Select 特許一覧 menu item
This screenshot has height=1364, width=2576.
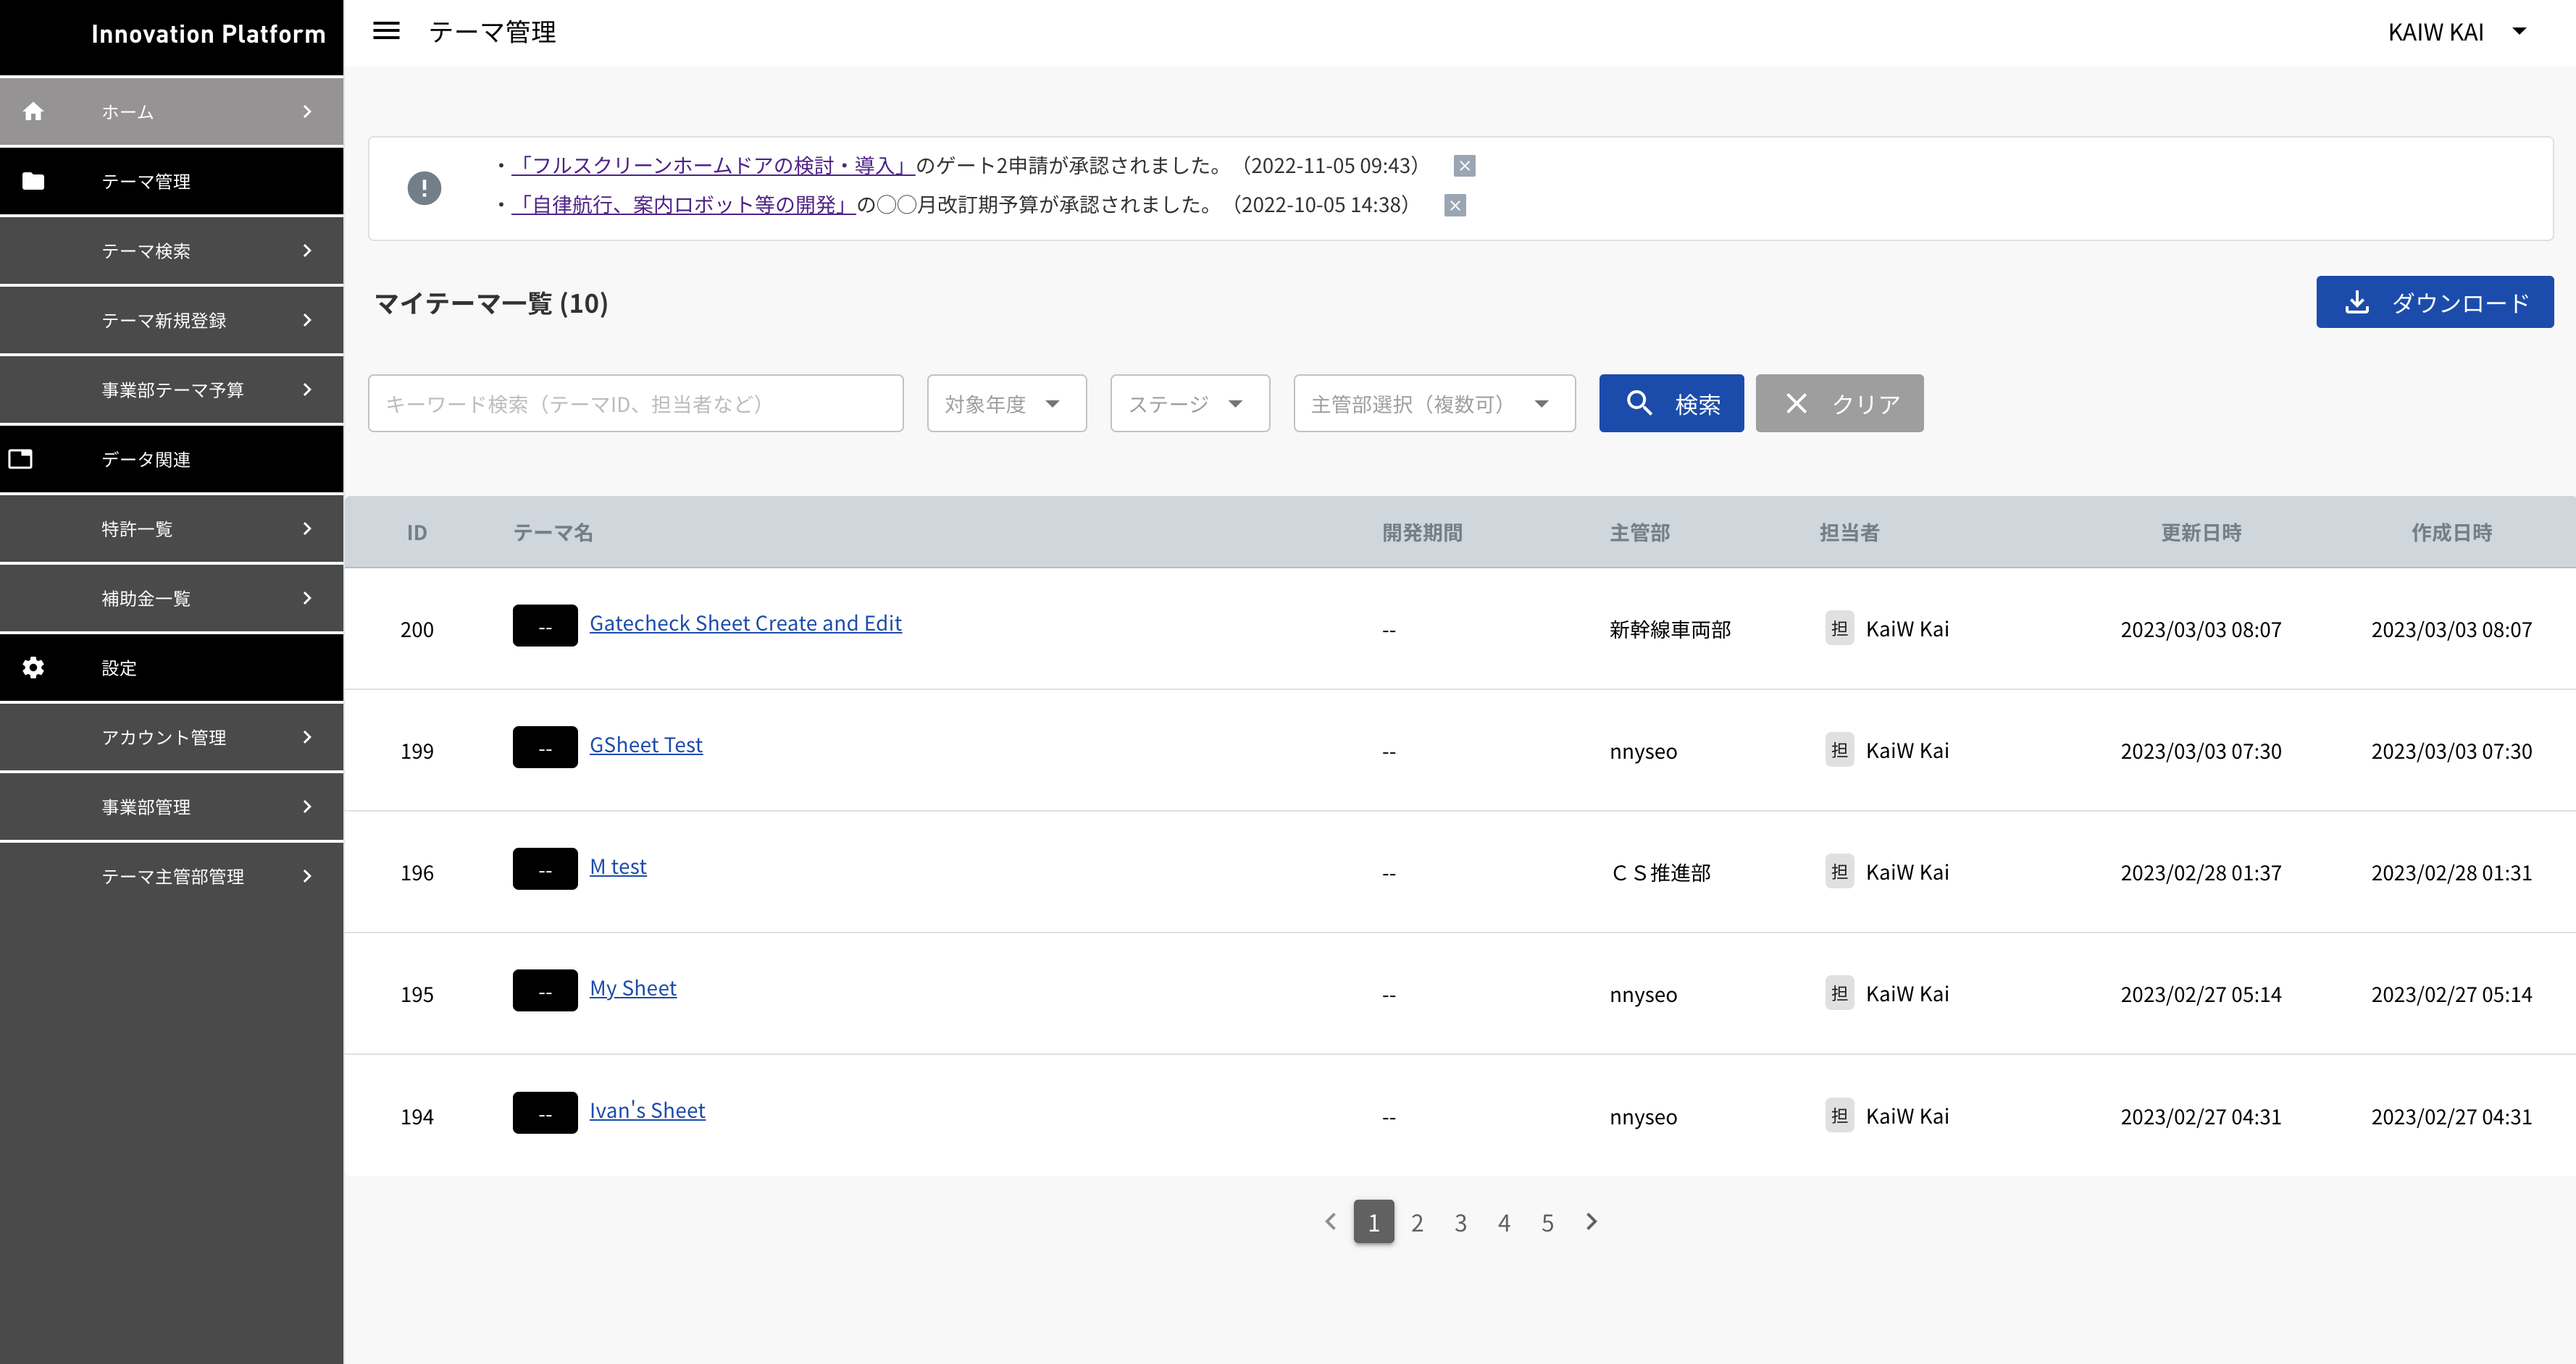(171, 529)
